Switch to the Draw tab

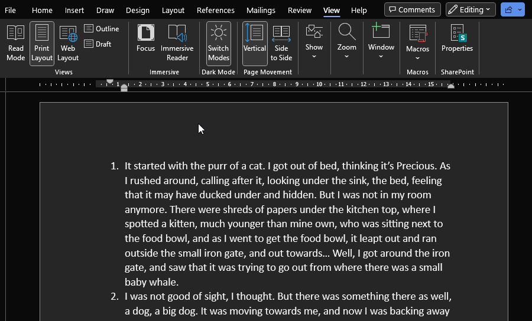[105, 10]
